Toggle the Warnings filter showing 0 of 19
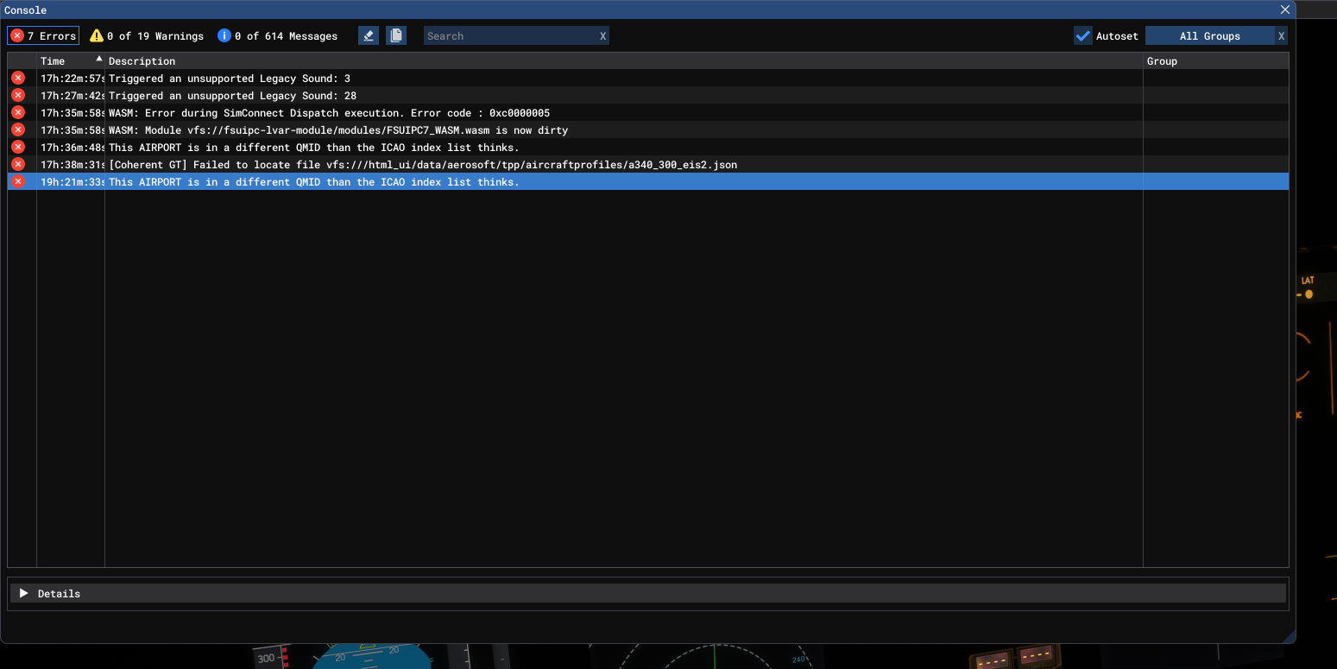Viewport: 1337px width, 669px height. click(147, 35)
